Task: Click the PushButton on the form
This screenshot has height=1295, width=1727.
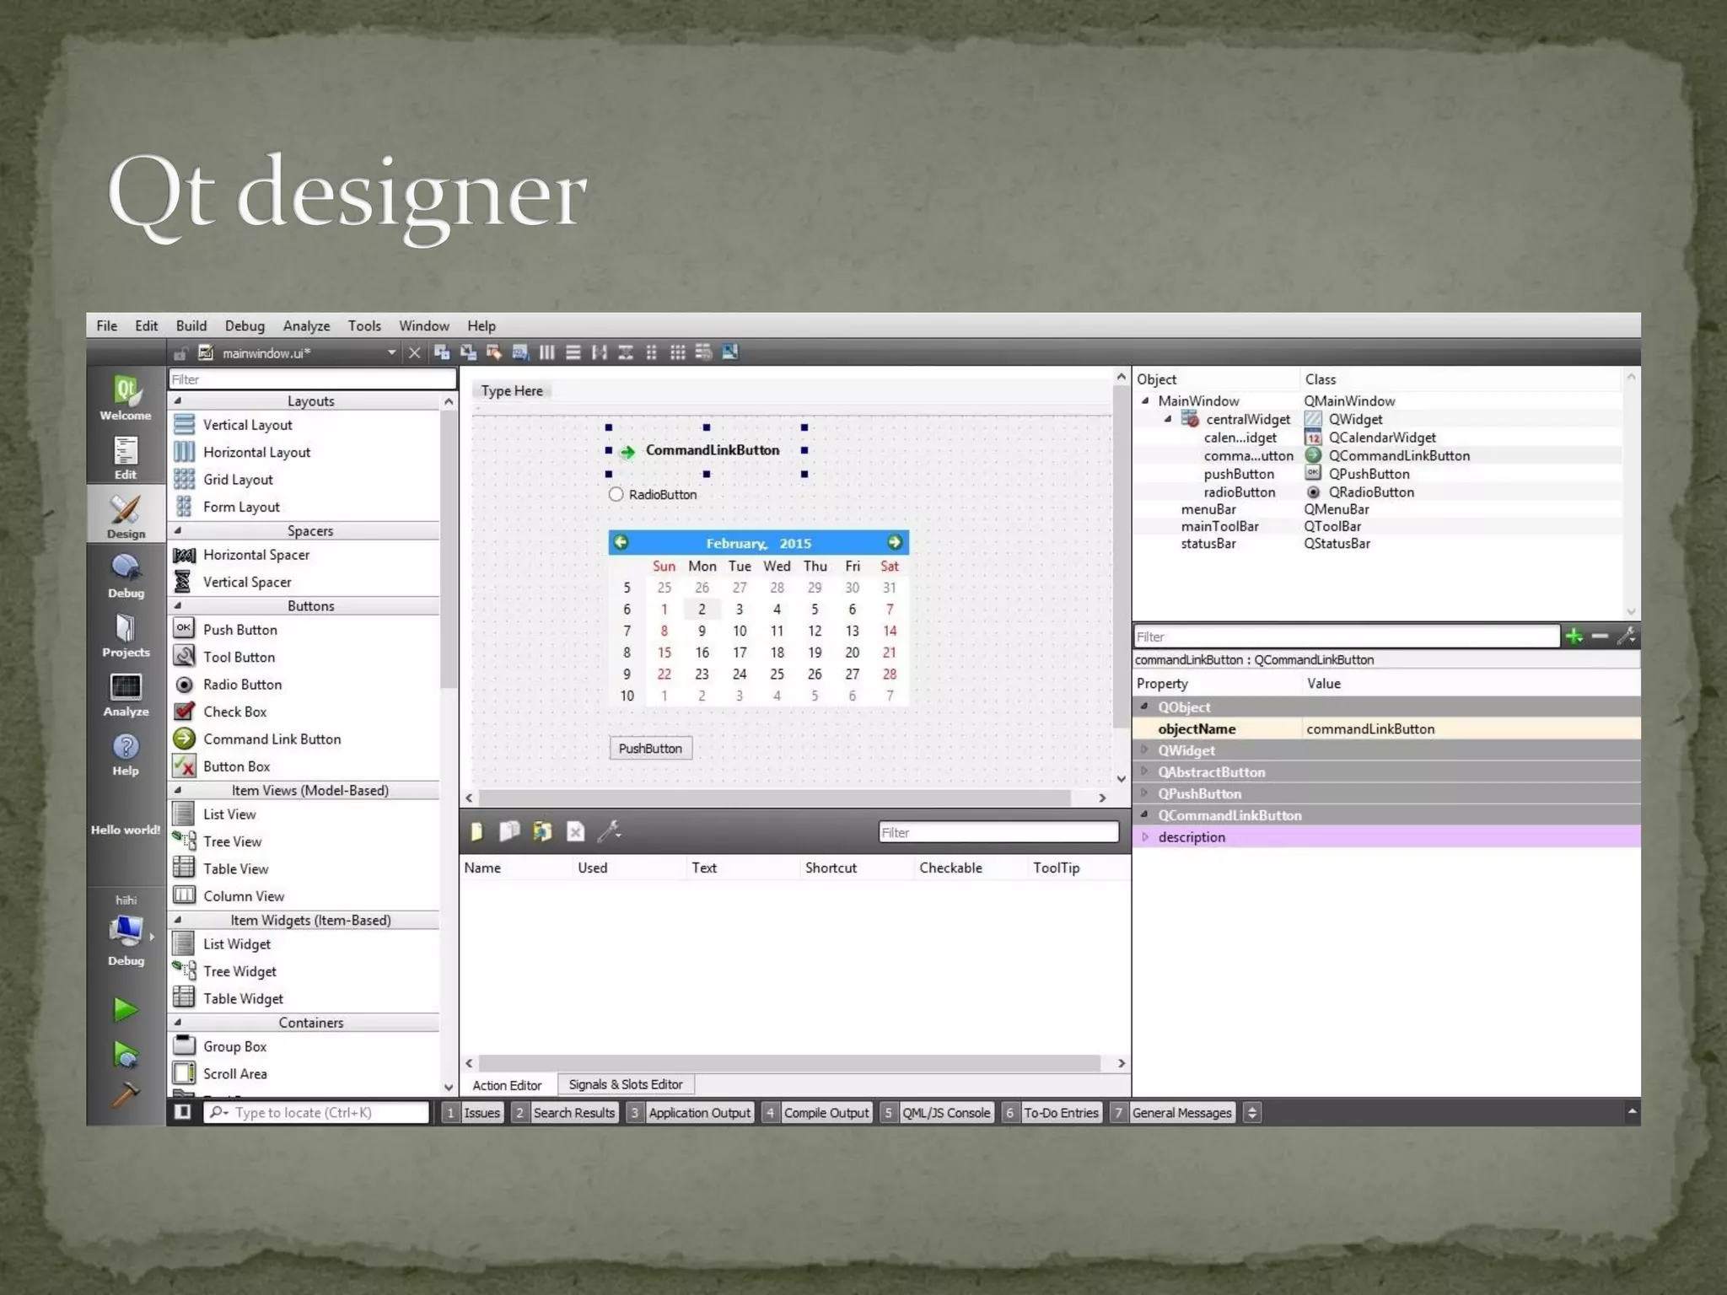Action: (650, 748)
